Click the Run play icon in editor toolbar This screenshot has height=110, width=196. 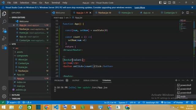183,13
